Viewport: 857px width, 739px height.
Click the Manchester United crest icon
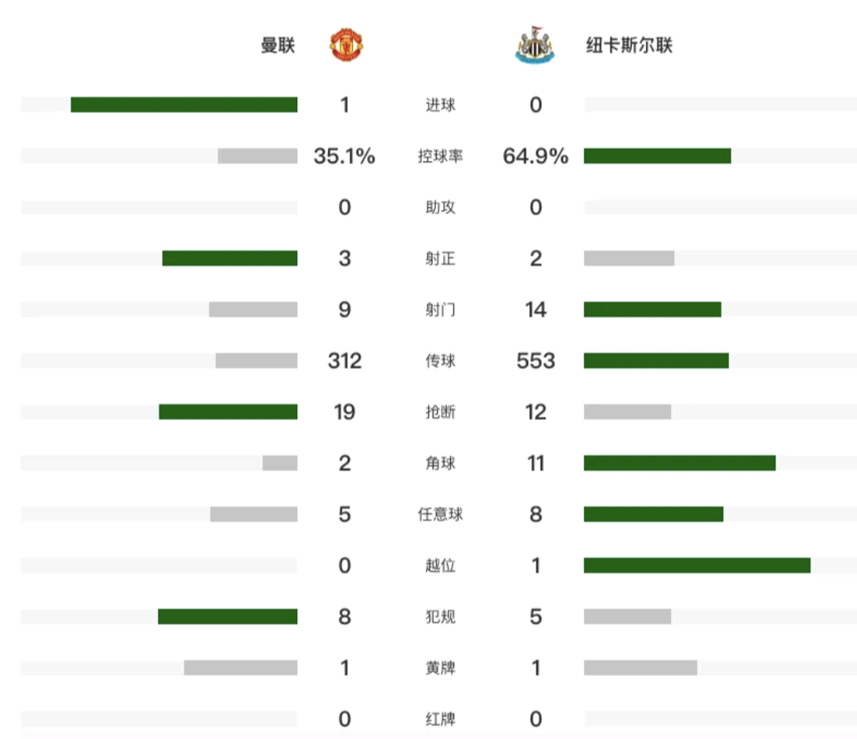[347, 45]
